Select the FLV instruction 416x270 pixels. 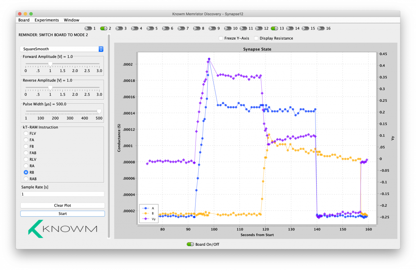tap(26, 133)
